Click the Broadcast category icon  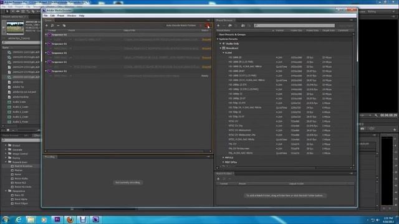(224, 48)
